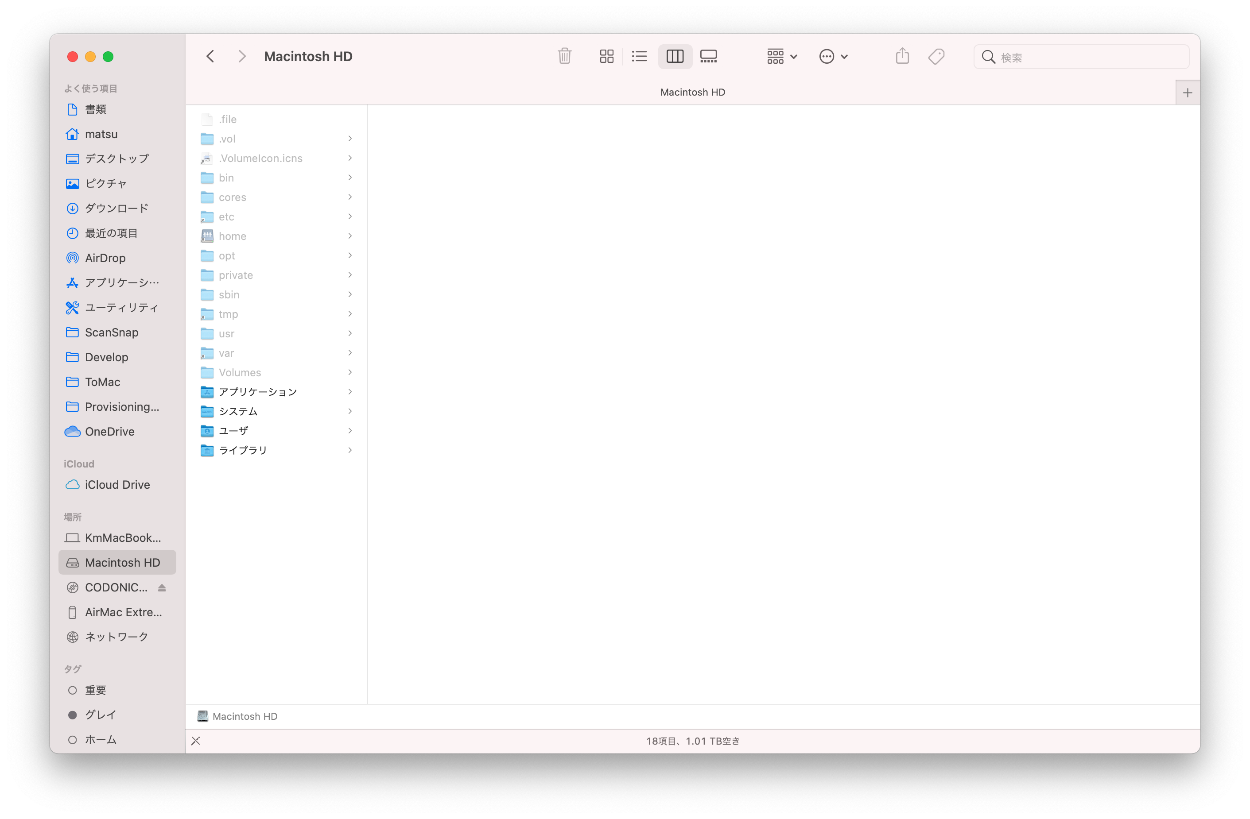Expand the ライブラリ folder chevron

[x=350, y=450]
